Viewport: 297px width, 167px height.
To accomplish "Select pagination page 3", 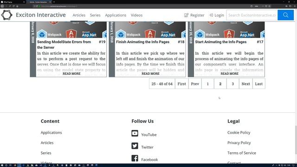I will (x=233, y=83).
